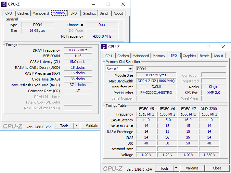The height and width of the screenshot is (173, 231).
Task: Click XMP-3200 frequency 1600 MHz cell
Action: tap(209, 114)
